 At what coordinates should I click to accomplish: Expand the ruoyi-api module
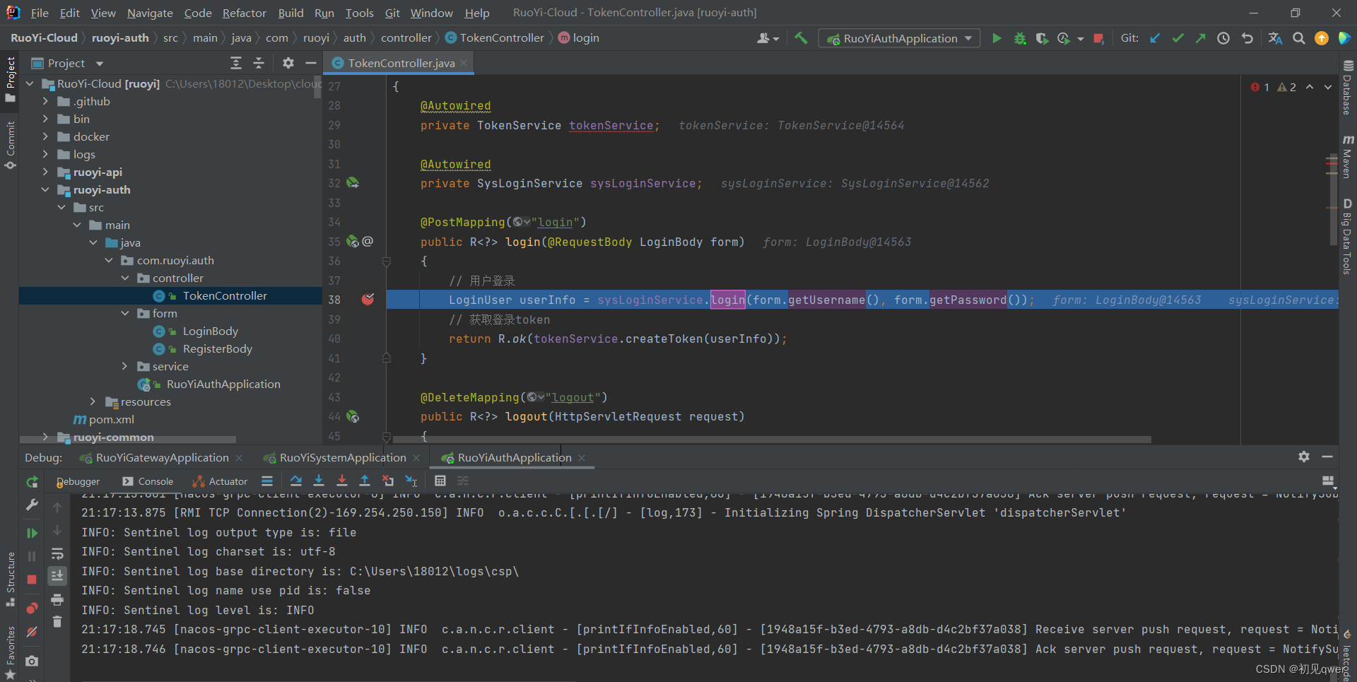tap(45, 172)
